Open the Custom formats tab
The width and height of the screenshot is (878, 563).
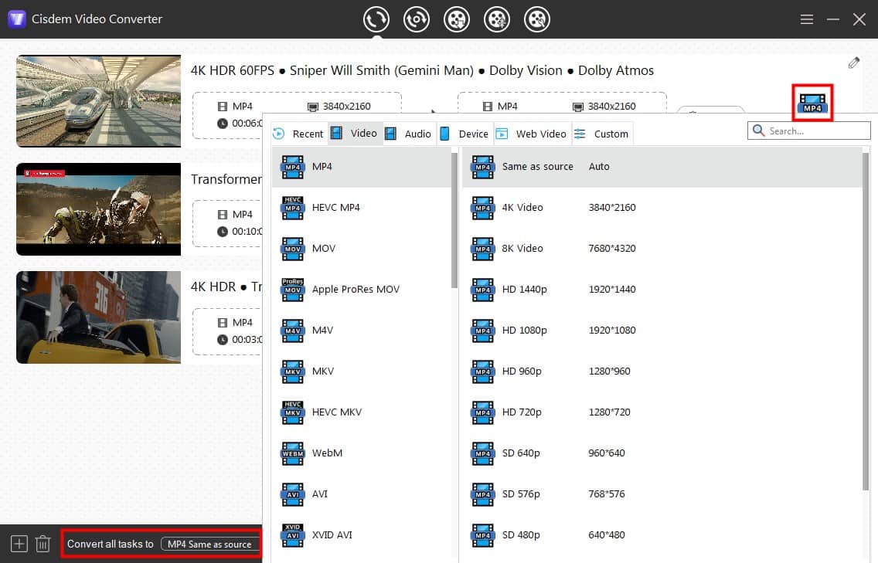tap(601, 133)
